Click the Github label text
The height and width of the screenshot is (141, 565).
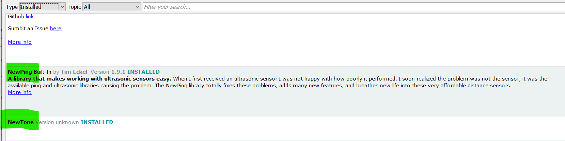(16, 17)
